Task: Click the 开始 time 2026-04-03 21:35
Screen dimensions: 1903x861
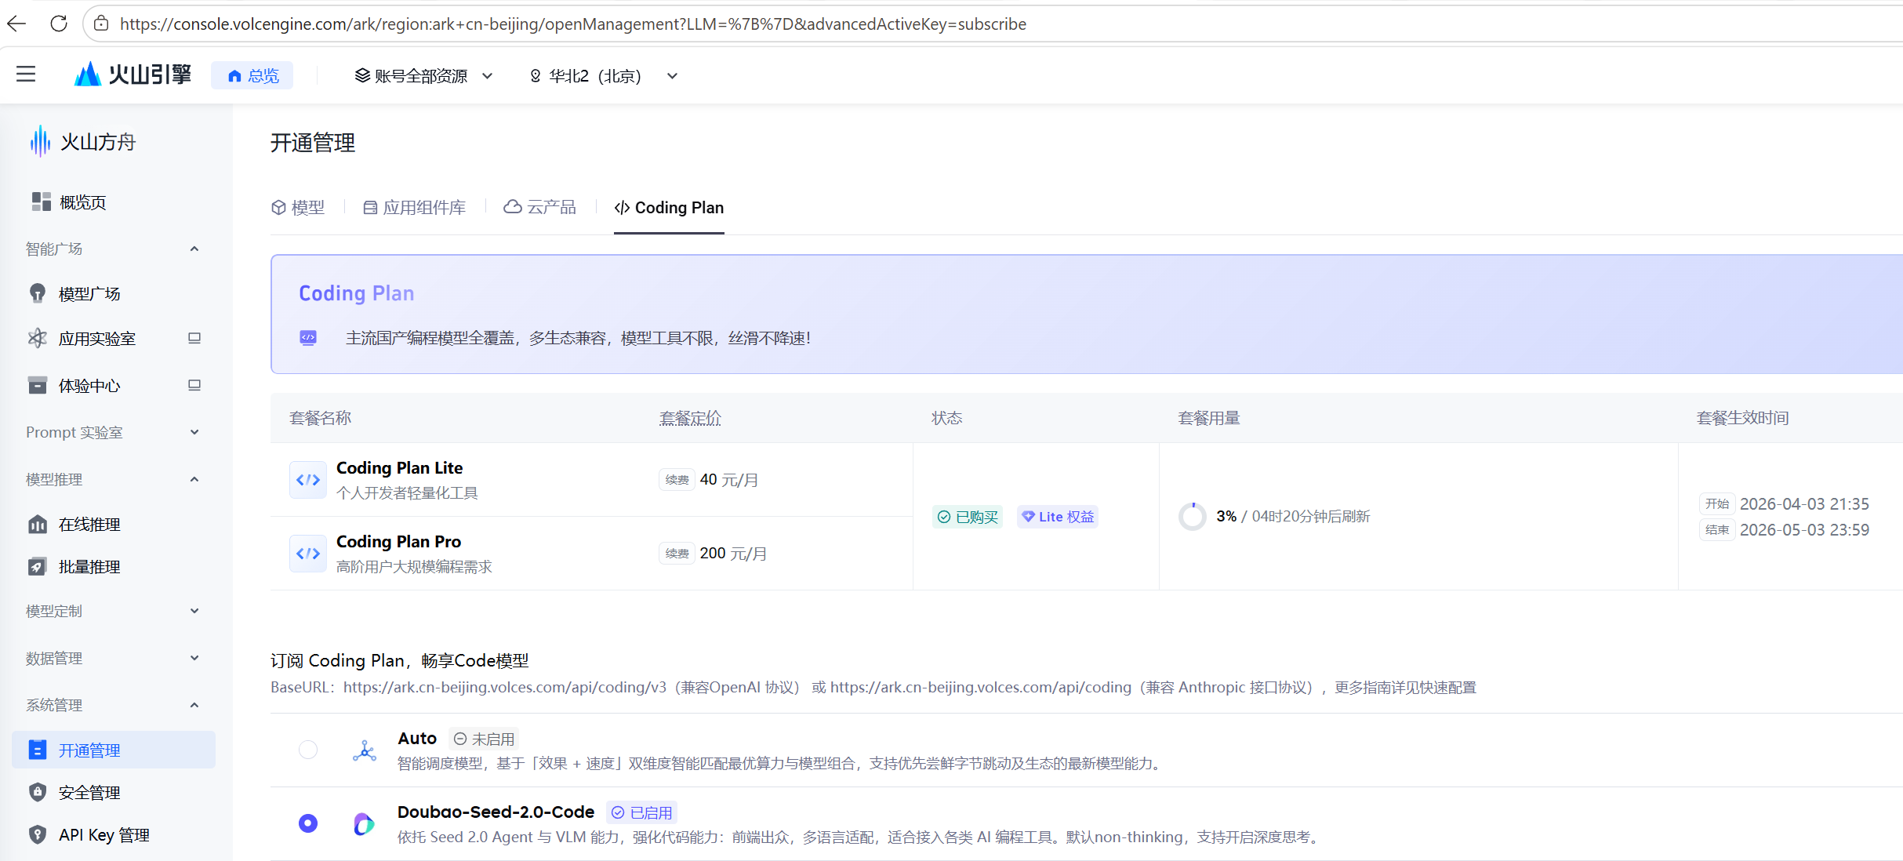Action: (1804, 503)
